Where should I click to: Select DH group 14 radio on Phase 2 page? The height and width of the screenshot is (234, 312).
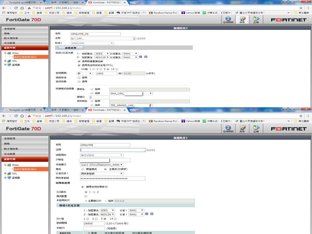(117, 69)
